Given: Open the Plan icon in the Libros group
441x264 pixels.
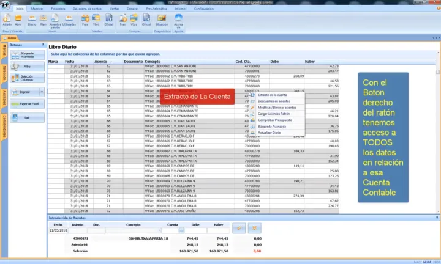Looking at the screenshot, I should coord(43,20).
